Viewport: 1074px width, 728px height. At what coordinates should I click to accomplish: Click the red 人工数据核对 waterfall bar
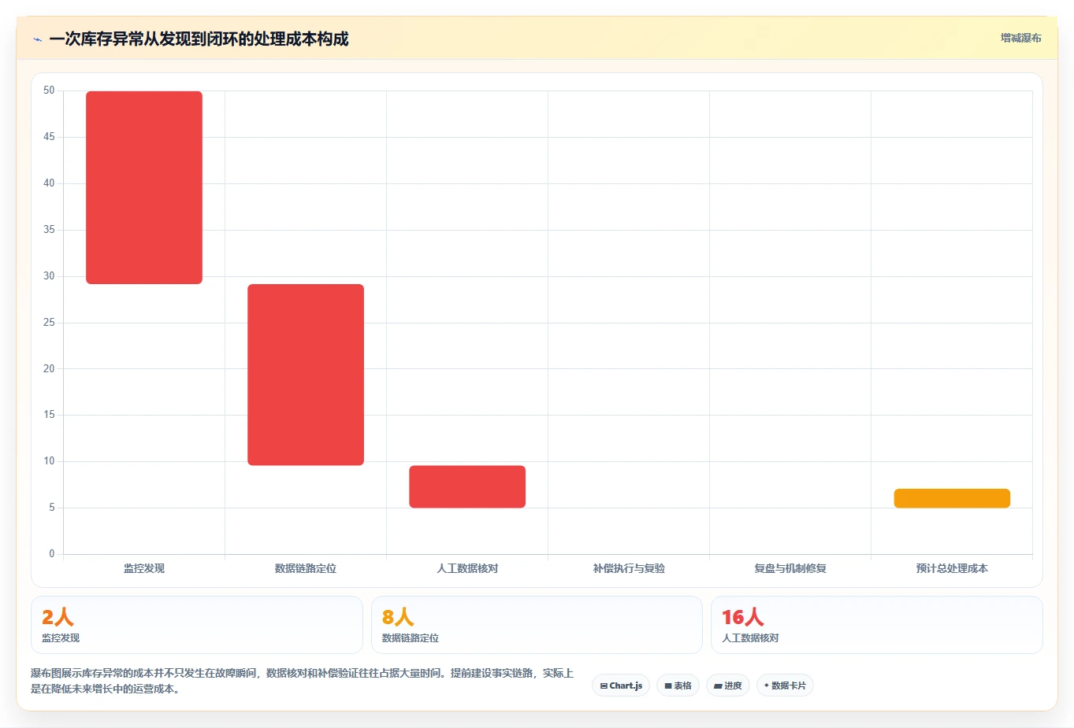[x=467, y=486]
